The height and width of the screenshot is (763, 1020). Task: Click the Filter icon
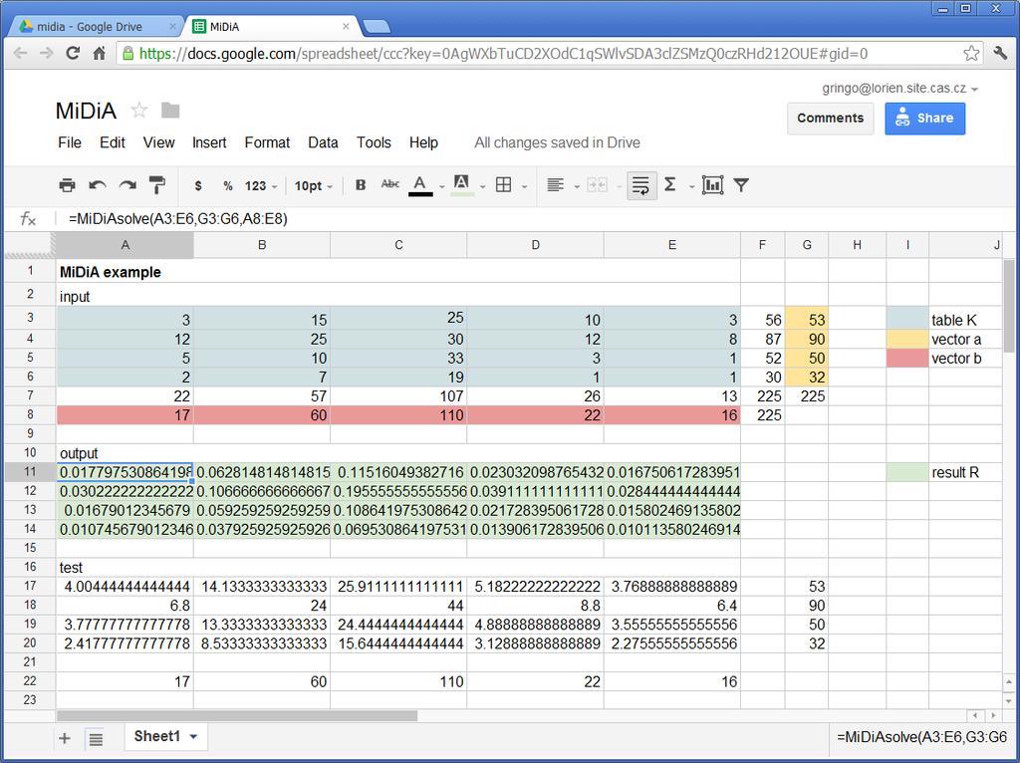[741, 185]
